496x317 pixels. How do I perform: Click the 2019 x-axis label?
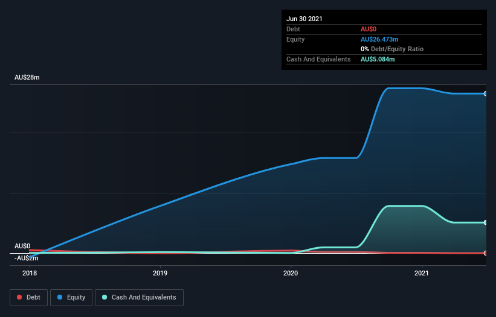pyautogui.click(x=160, y=273)
